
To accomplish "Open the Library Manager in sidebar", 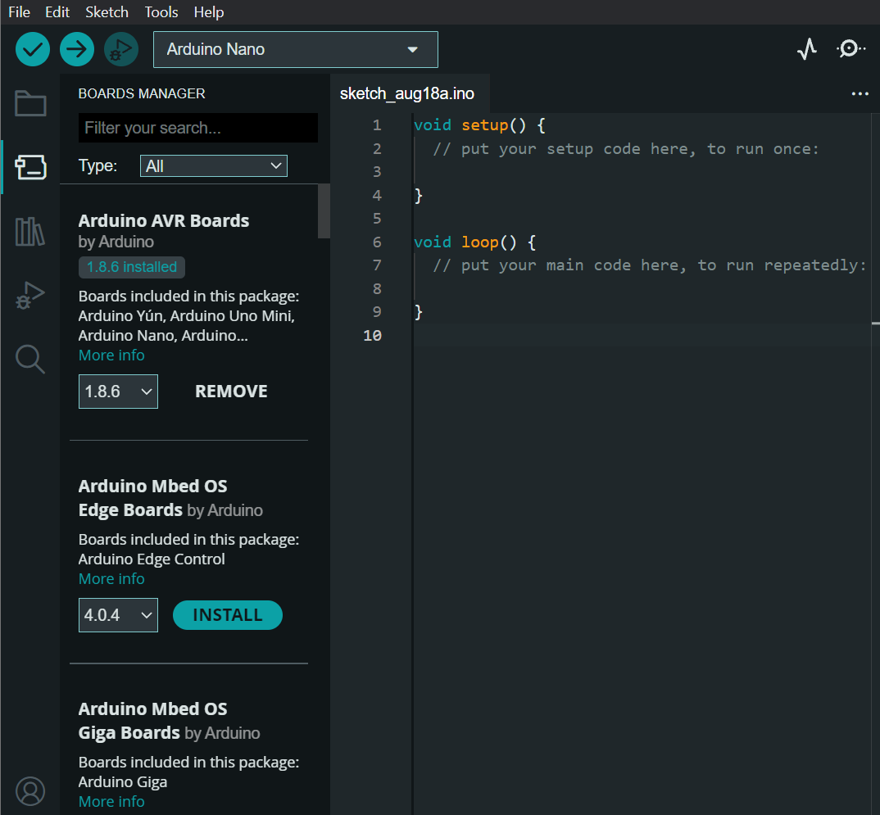I will point(30,232).
